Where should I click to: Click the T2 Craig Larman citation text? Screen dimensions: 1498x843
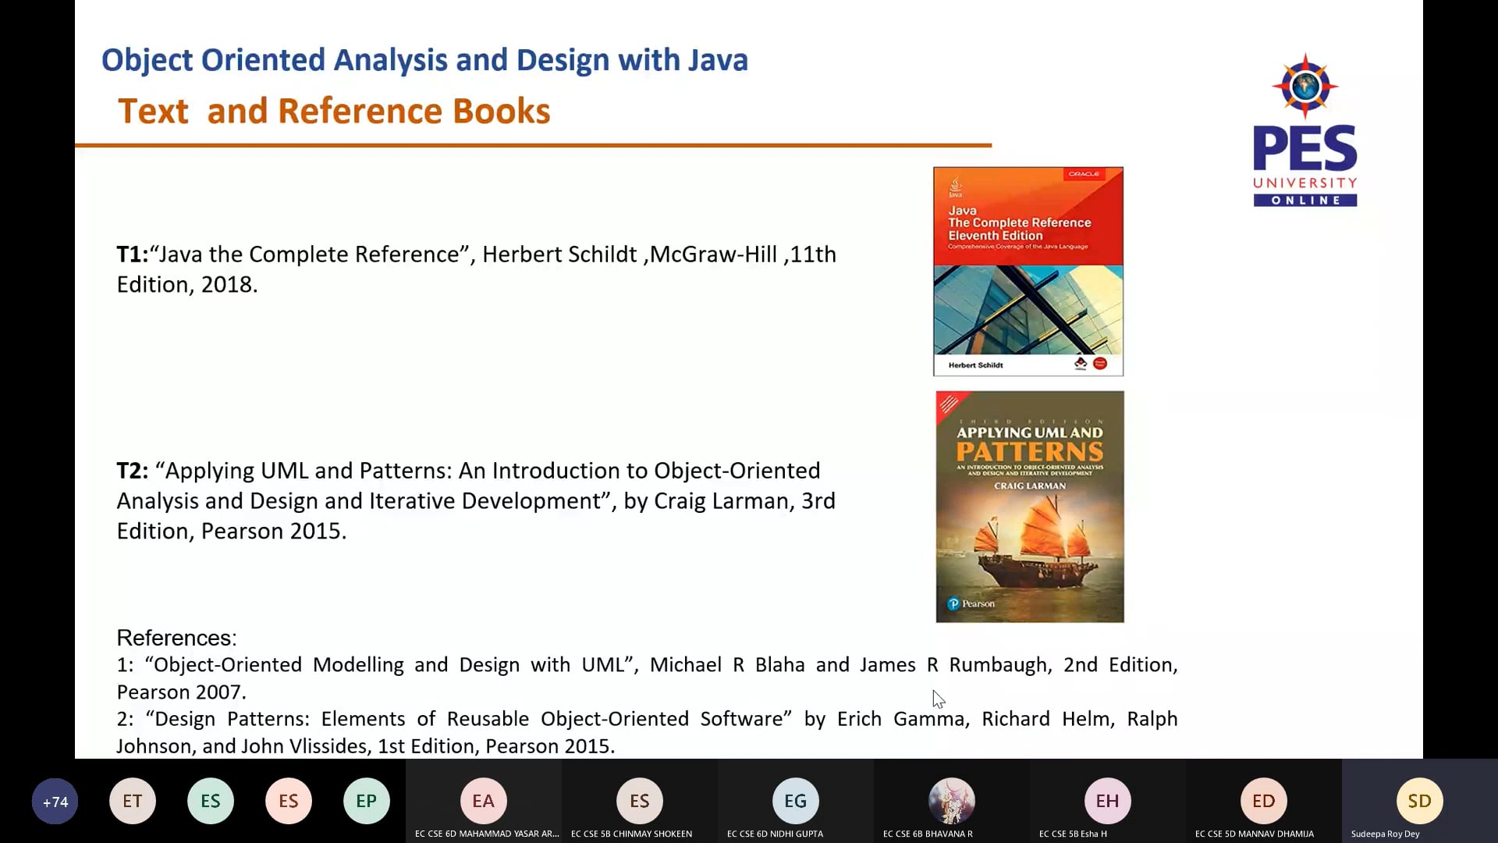pyautogui.click(x=476, y=500)
